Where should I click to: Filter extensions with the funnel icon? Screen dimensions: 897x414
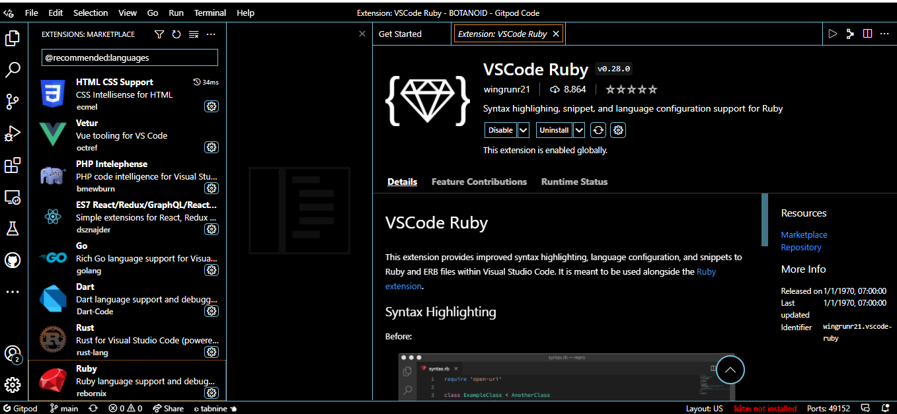[x=159, y=34]
